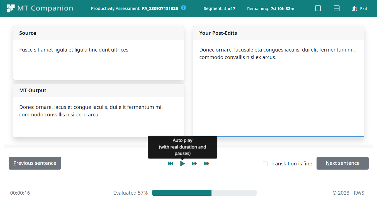Open the assessment info icon
377x203 pixels.
coord(183,8)
